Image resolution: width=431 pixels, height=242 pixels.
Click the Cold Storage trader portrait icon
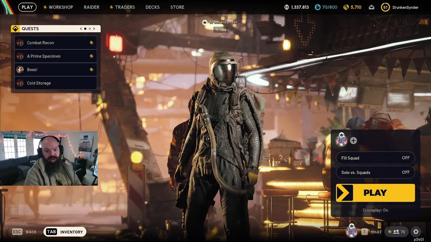click(20, 83)
